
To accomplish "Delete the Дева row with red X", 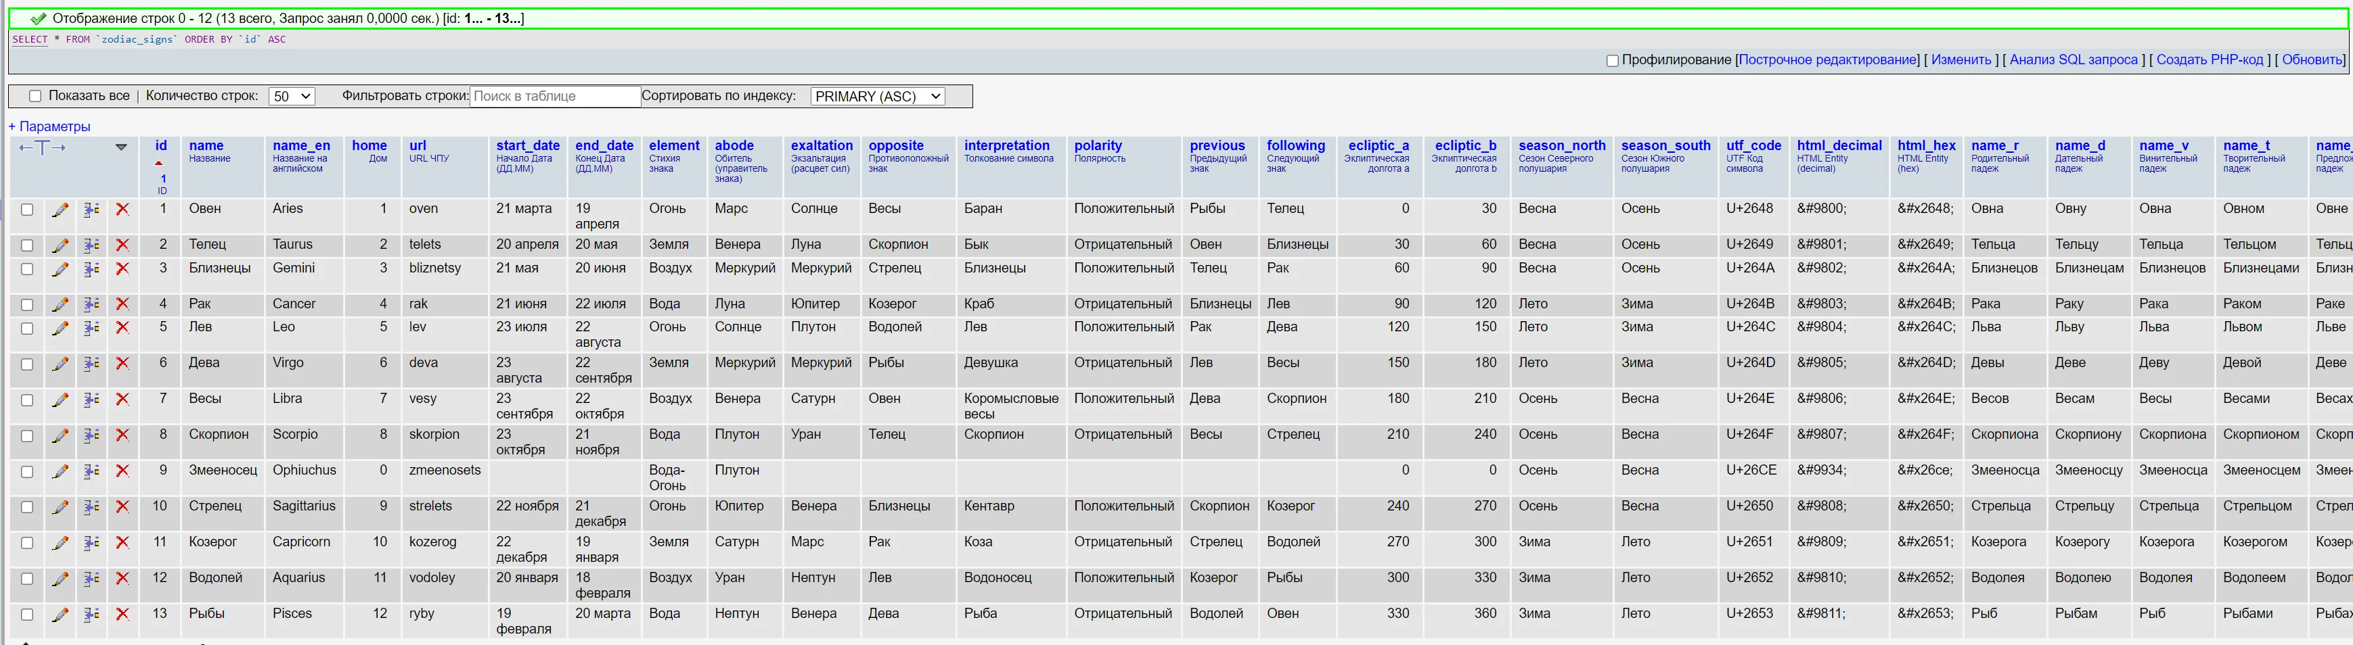I will [122, 364].
